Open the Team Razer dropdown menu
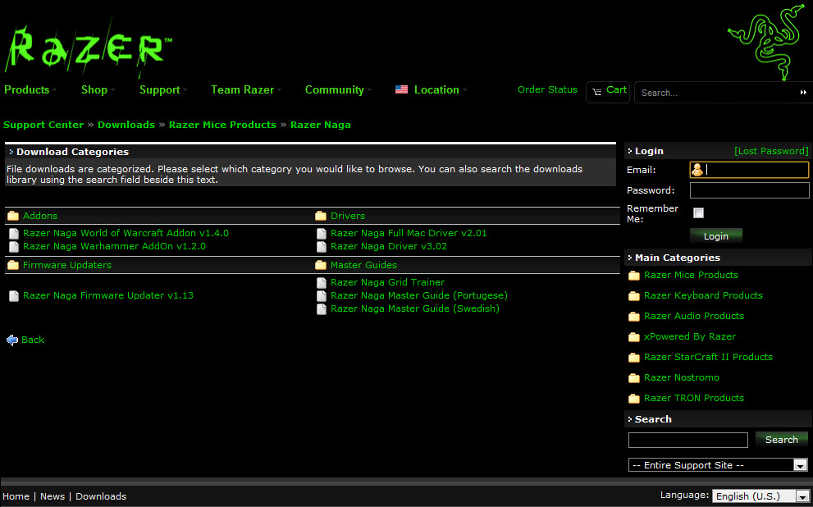This screenshot has height=507, width=813. (246, 89)
